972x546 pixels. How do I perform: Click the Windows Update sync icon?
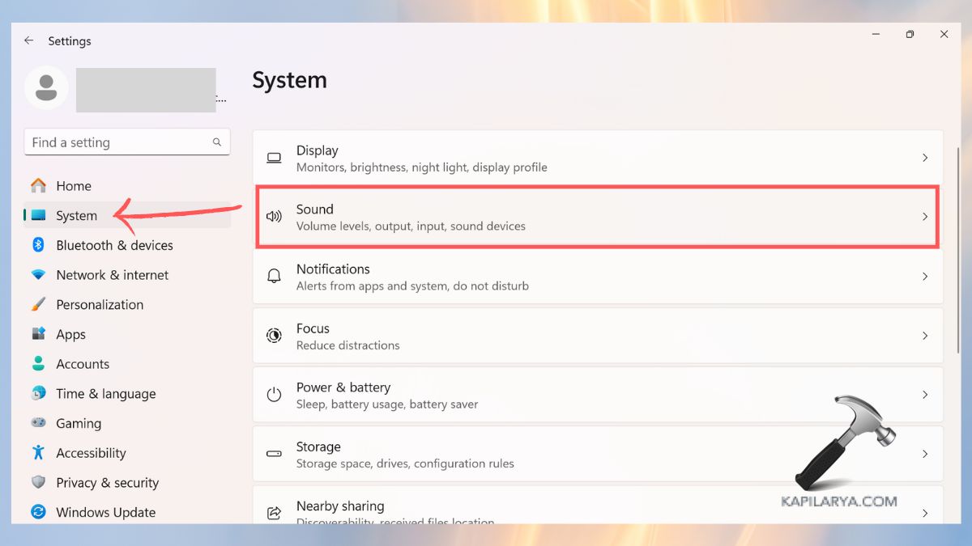pyautogui.click(x=38, y=512)
